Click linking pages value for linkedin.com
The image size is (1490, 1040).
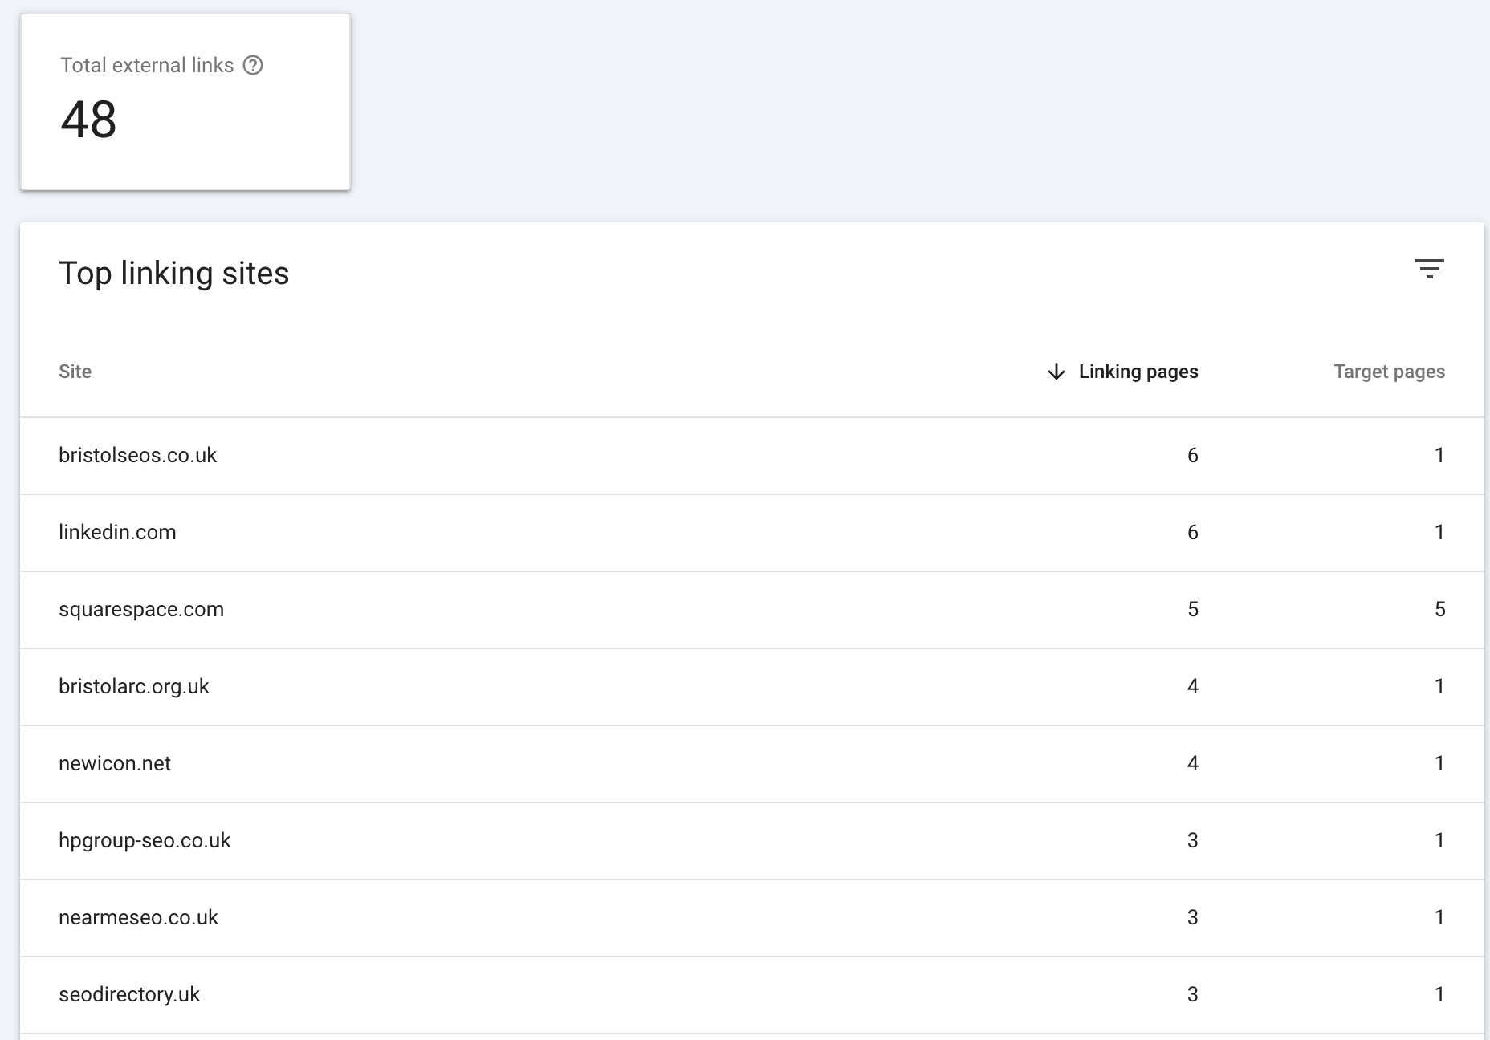tap(1192, 533)
